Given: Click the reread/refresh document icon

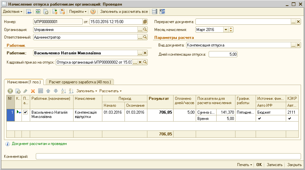Looking at the screenshot, I should 38,12.
